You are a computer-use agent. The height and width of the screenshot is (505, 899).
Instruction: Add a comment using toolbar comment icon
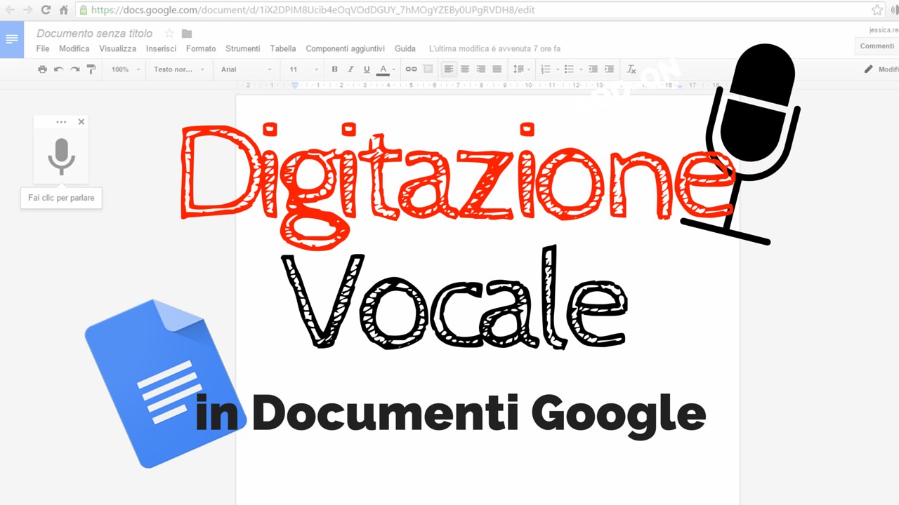tap(428, 69)
